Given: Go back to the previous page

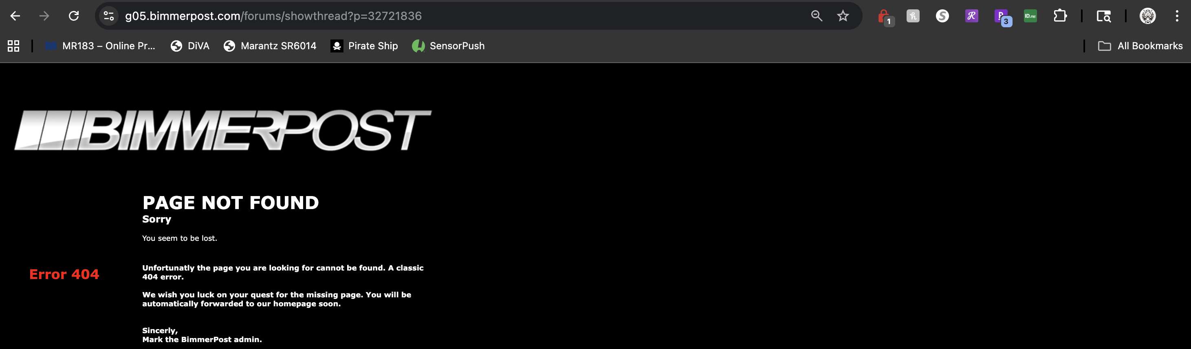Looking at the screenshot, I should [15, 16].
